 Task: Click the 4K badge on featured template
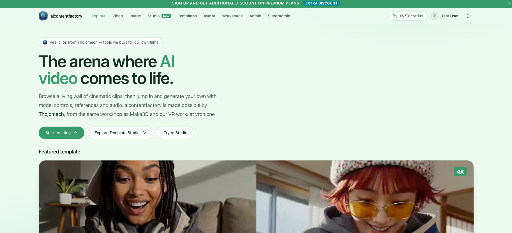click(x=460, y=172)
